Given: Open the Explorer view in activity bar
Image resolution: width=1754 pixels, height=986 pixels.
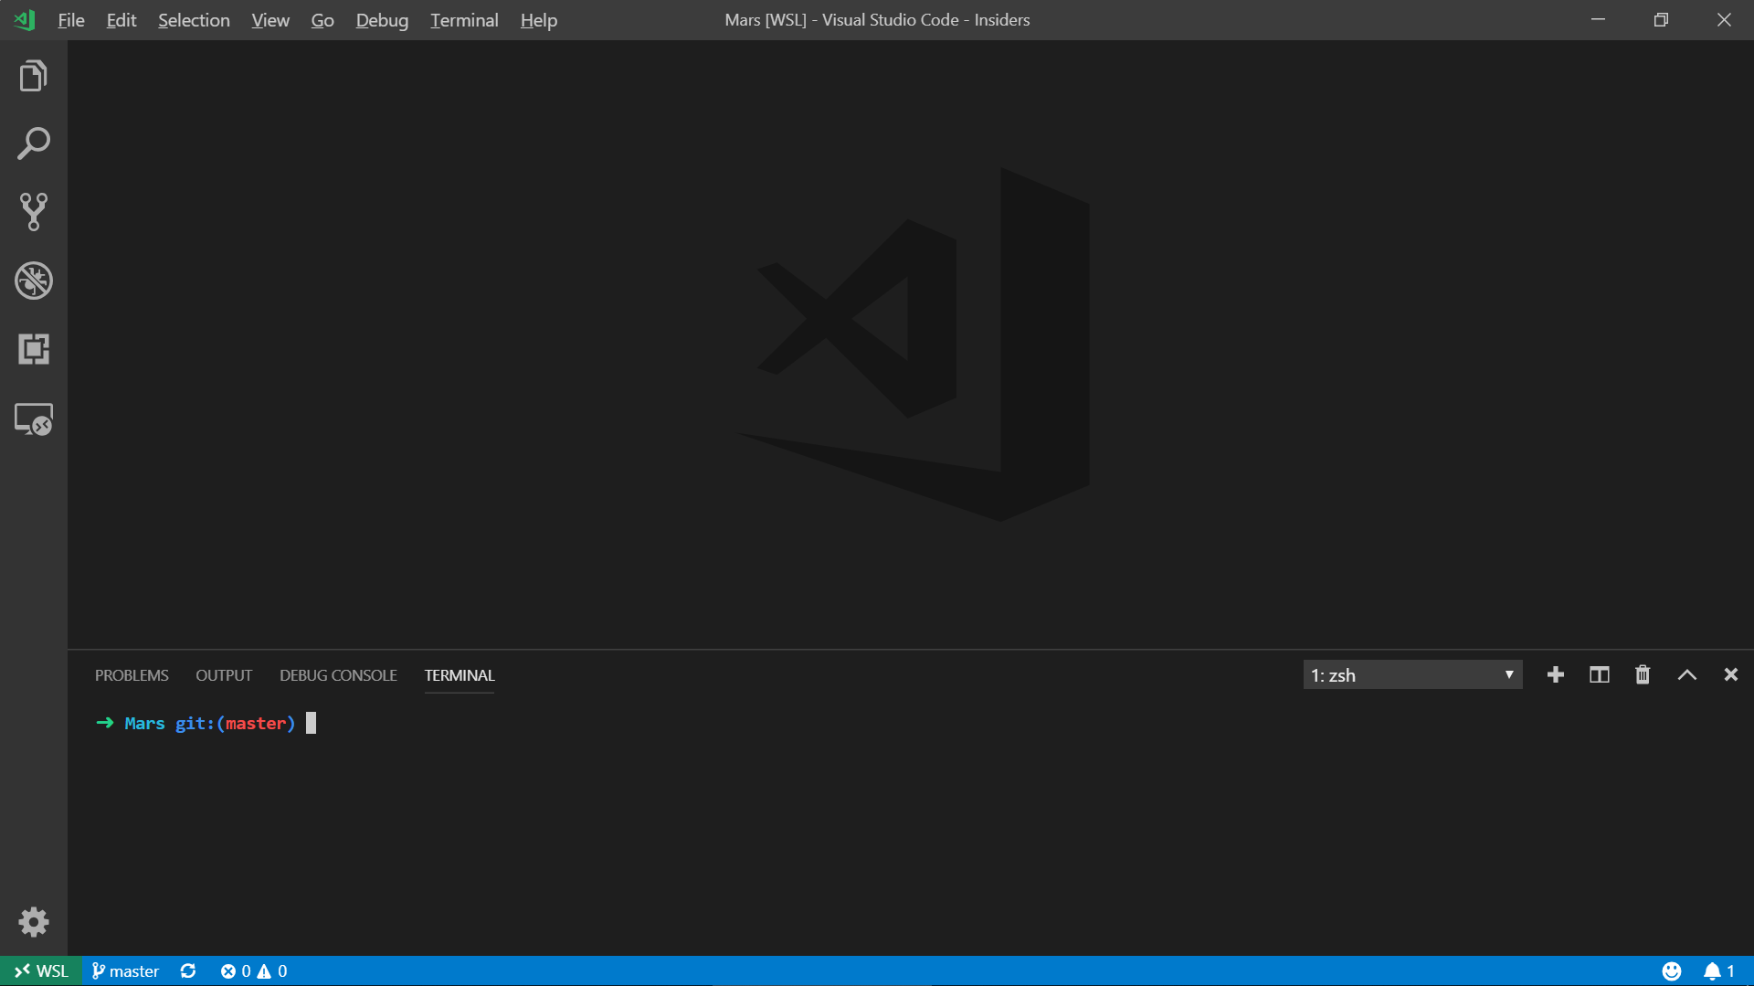Looking at the screenshot, I should [x=34, y=76].
